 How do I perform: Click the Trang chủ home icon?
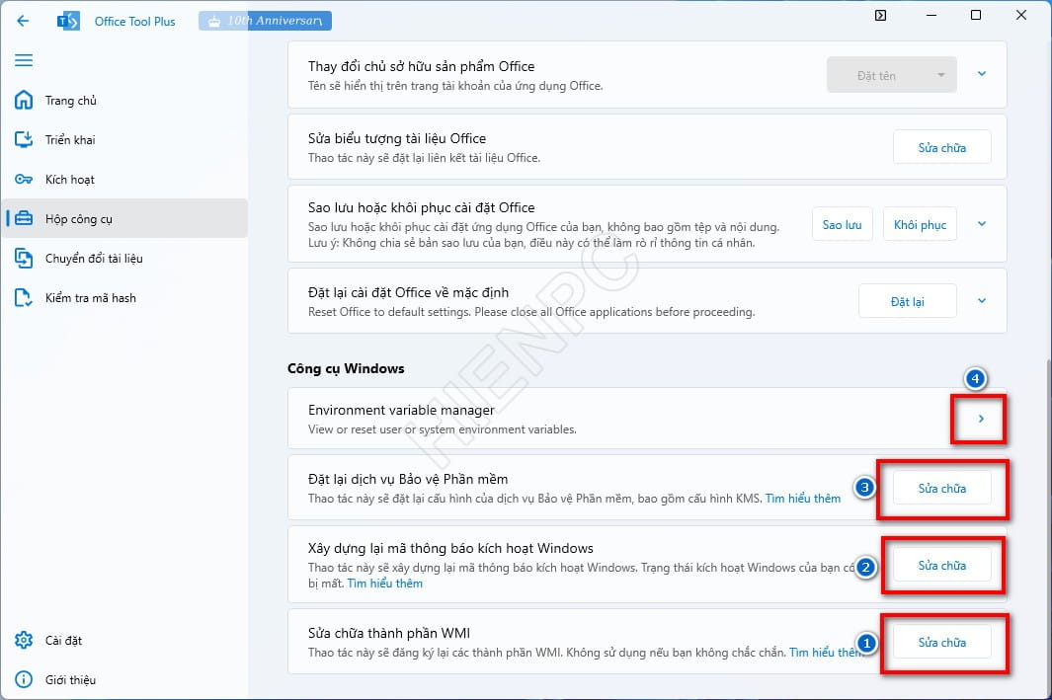click(24, 100)
